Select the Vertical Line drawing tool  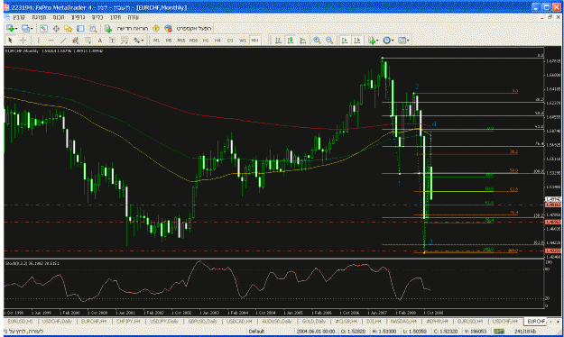click(38, 41)
